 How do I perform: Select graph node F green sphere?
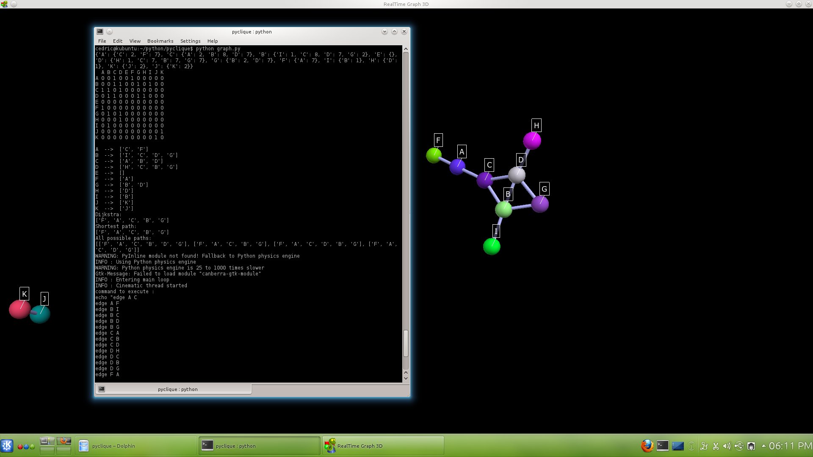(434, 155)
